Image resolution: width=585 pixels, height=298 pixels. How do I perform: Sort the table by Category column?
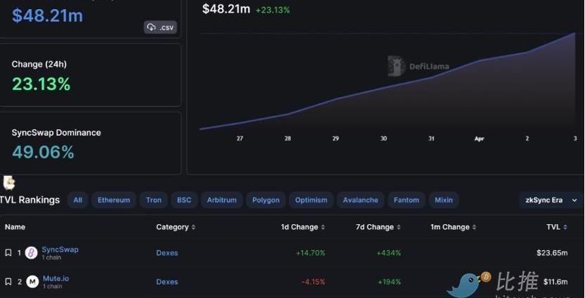[193, 228]
